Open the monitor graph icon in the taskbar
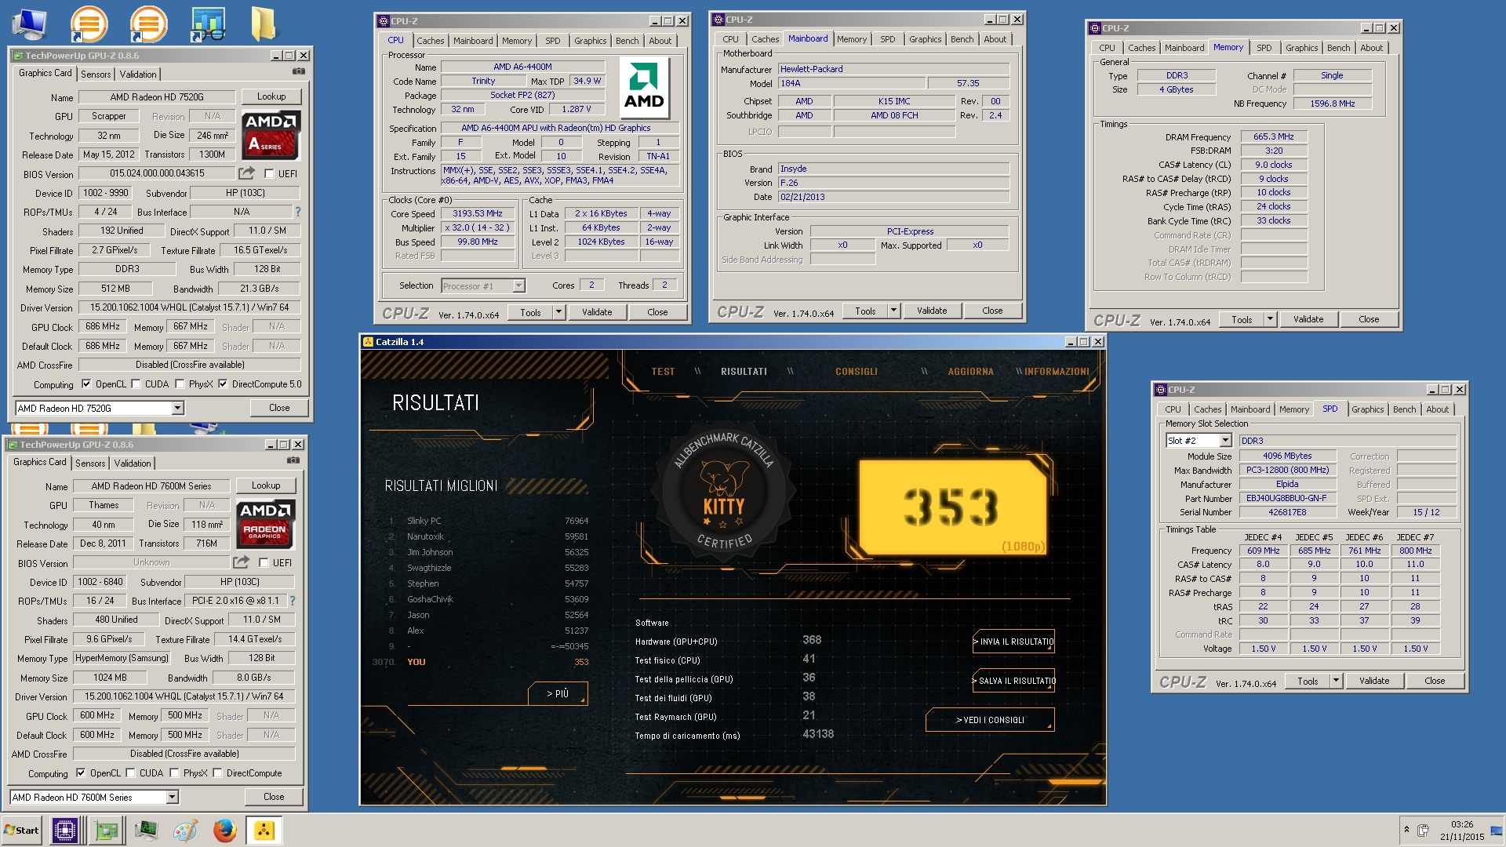The width and height of the screenshot is (1506, 847). pos(146,830)
